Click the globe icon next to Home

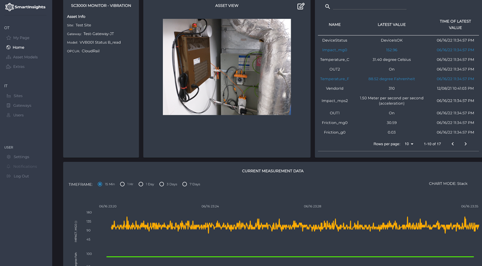click(x=8, y=48)
